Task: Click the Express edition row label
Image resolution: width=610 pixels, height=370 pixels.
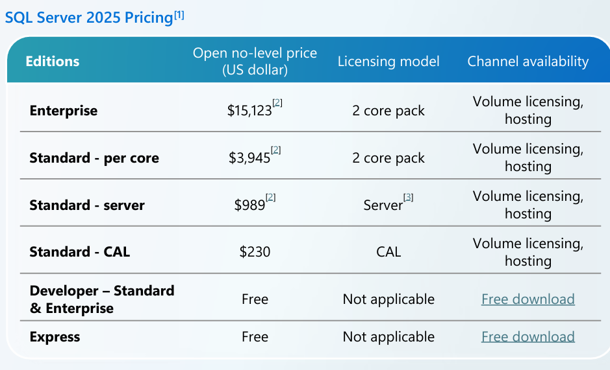Action: click(x=55, y=337)
